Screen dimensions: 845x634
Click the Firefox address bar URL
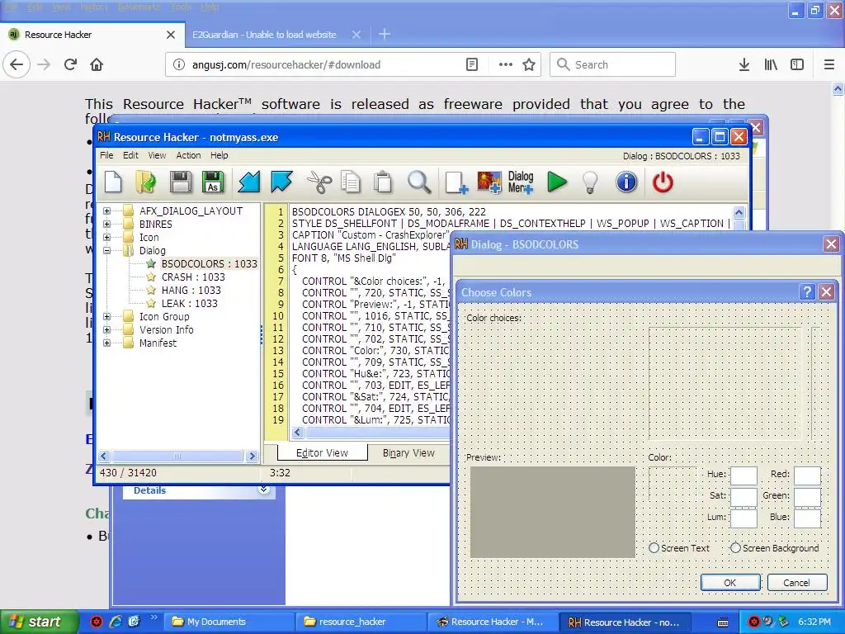(x=286, y=64)
